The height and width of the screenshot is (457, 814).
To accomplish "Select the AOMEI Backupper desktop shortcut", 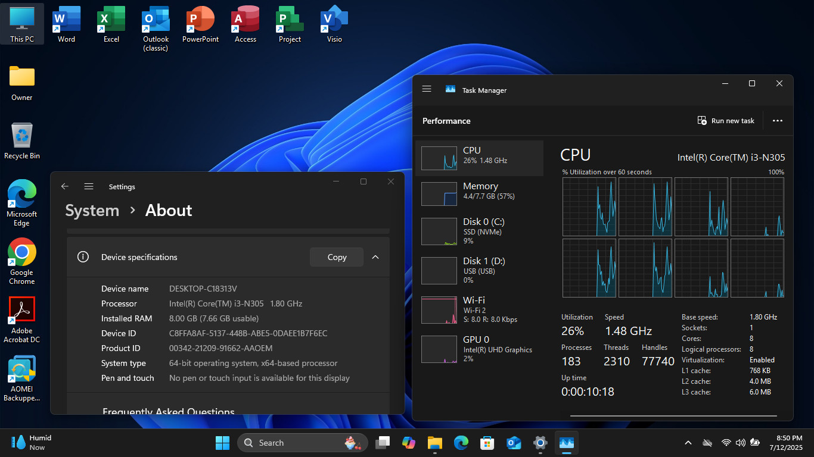I will pyautogui.click(x=22, y=378).
